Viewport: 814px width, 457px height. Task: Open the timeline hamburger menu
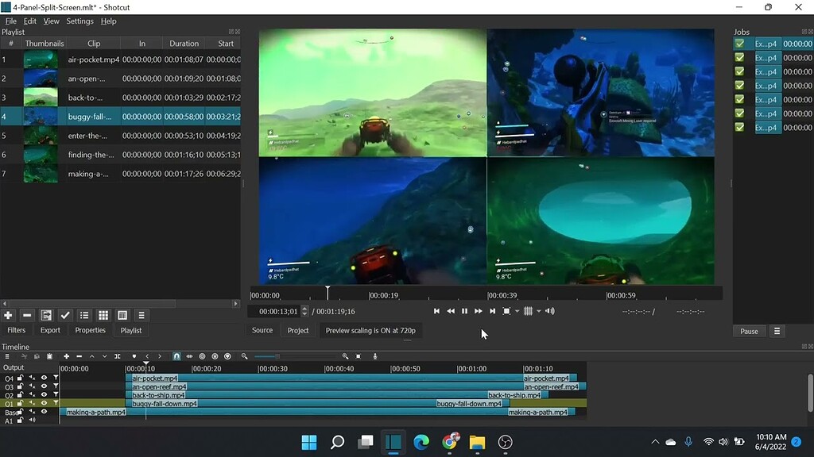[7, 356]
